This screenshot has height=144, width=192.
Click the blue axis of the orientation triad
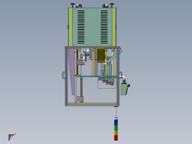9,138
